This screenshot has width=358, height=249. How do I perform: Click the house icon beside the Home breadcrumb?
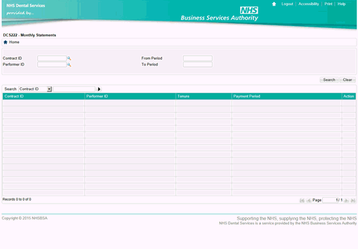[5, 42]
